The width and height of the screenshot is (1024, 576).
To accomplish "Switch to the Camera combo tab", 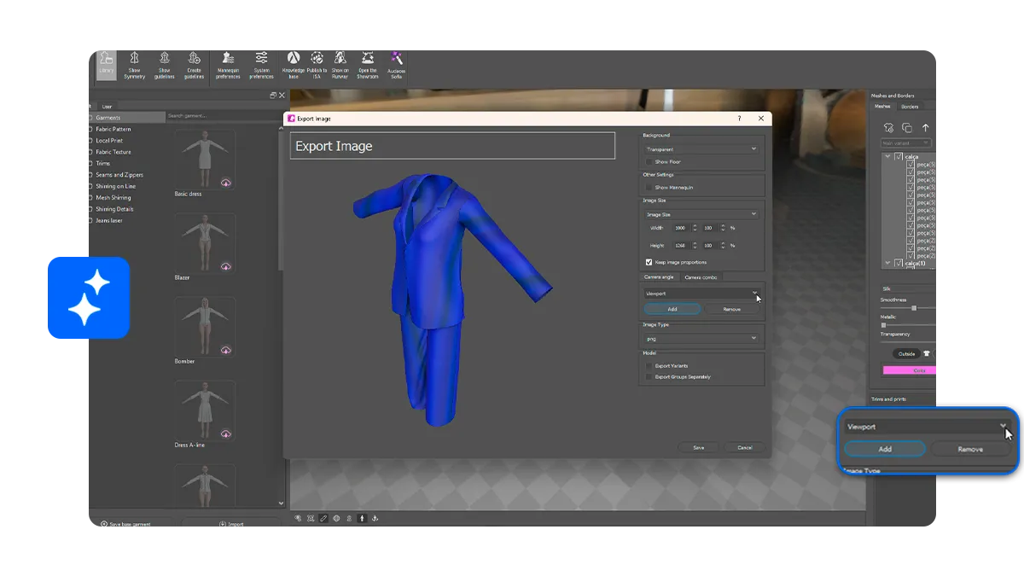I will [701, 276].
